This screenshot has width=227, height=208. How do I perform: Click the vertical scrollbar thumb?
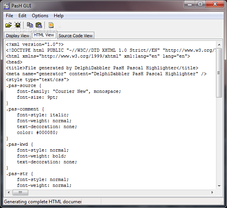click(219, 73)
